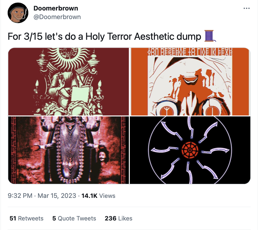Click the 9:32 PM timestamp

tap(20, 196)
